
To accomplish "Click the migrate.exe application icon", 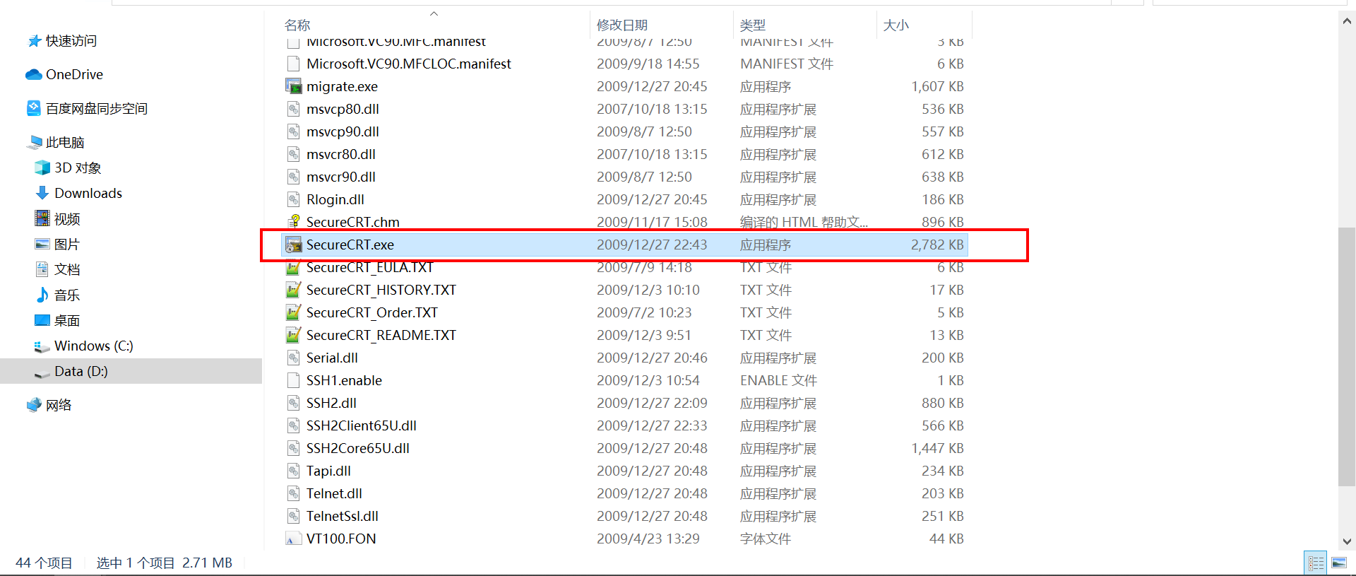I will 293,86.
